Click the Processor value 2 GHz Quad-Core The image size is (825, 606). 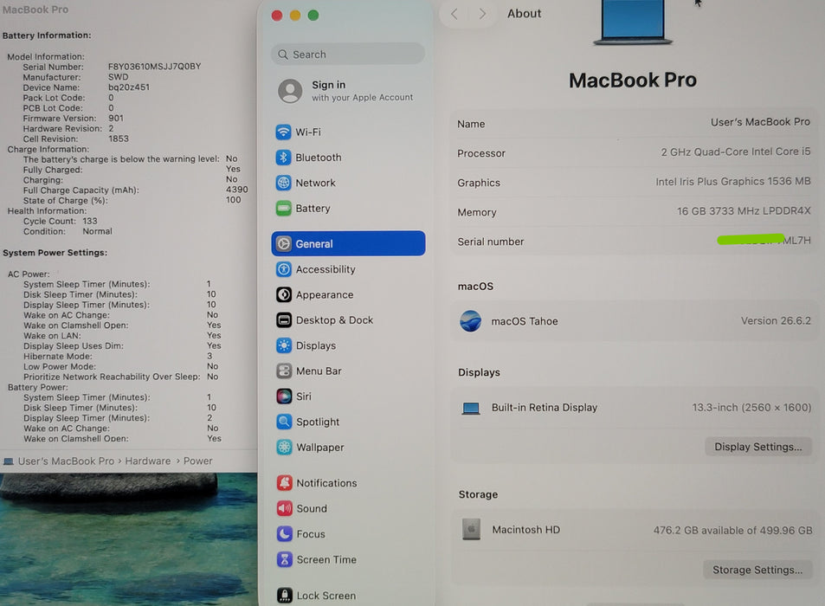click(736, 151)
